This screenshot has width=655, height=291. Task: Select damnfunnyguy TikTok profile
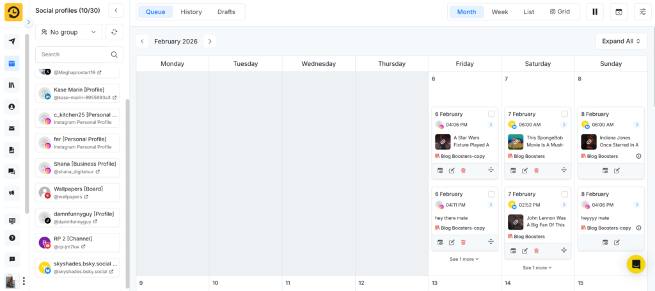[77, 217]
